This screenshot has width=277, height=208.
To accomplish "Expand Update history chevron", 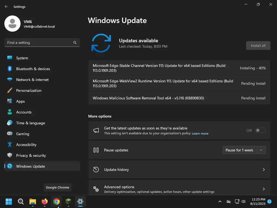I will [263, 170].
